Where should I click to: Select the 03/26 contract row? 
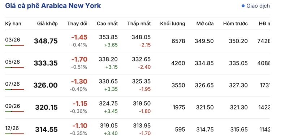[x=137, y=41]
